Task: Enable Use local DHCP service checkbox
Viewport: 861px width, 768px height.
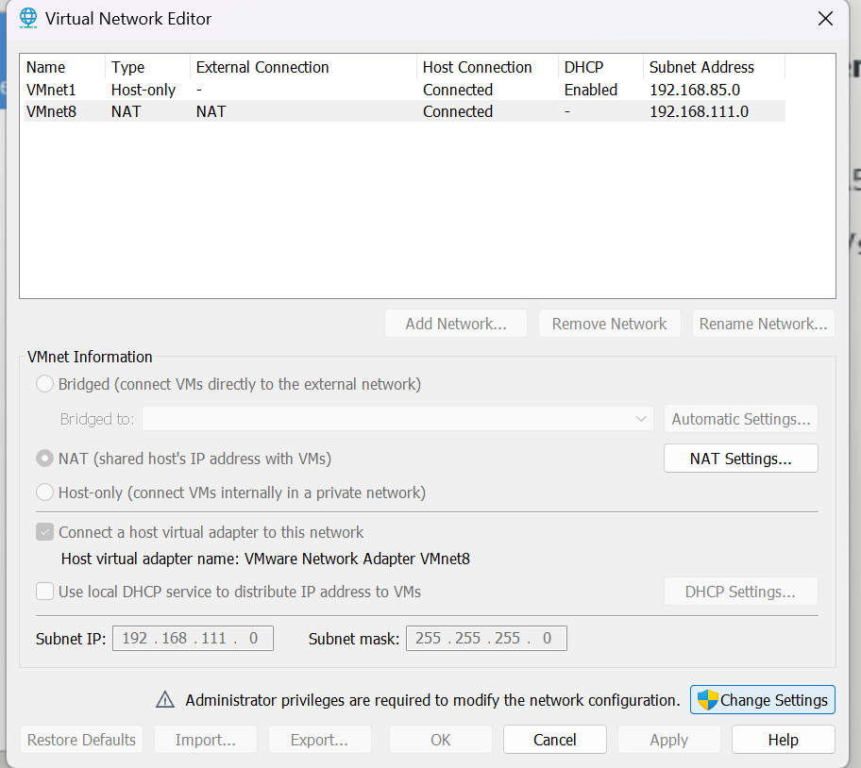Action: pos(44,592)
